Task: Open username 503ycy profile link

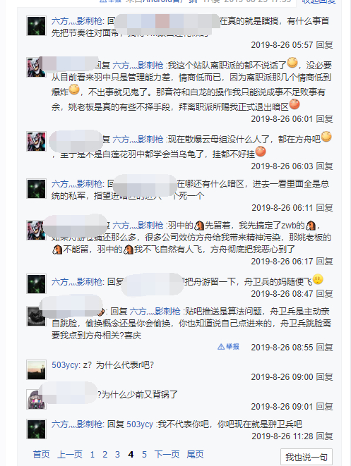Action: pos(65,365)
